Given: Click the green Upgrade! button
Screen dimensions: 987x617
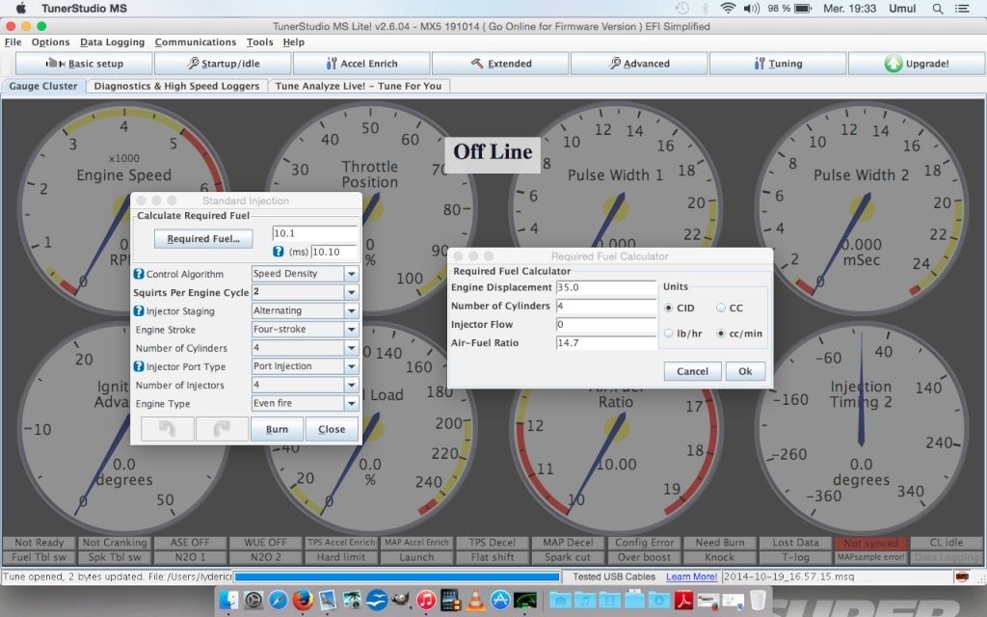Looking at the screenshot, I should click(x=917, y=64).
